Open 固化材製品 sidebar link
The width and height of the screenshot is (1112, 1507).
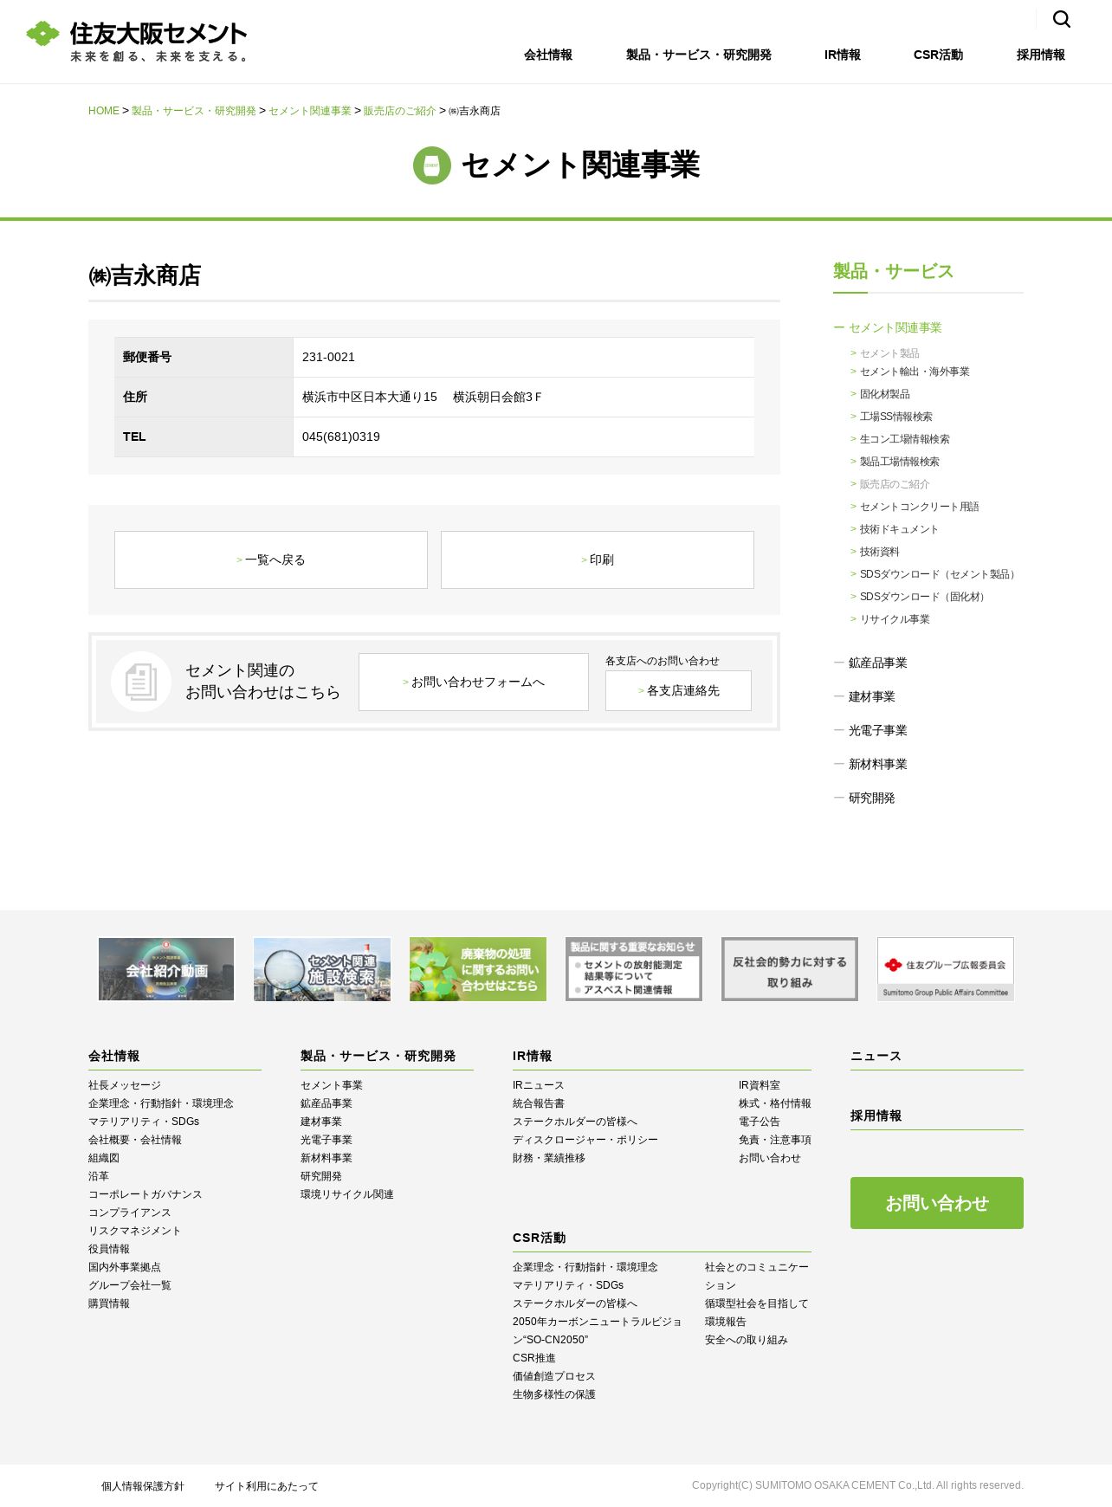884,394
